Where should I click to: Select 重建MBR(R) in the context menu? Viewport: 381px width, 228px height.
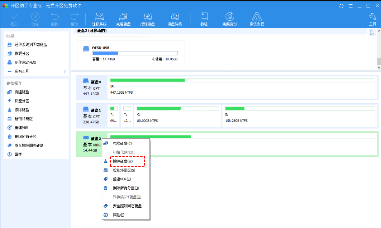[122, 179]
